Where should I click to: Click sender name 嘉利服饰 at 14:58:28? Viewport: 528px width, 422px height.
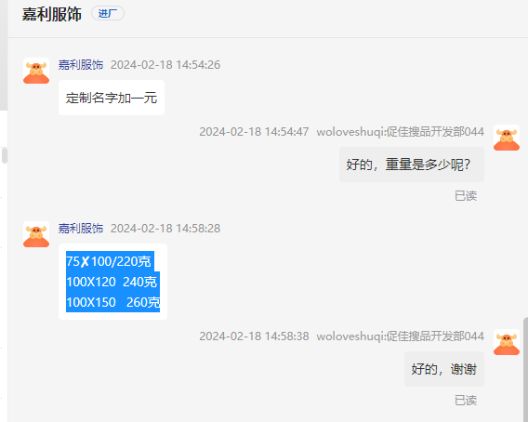(81, 229)
